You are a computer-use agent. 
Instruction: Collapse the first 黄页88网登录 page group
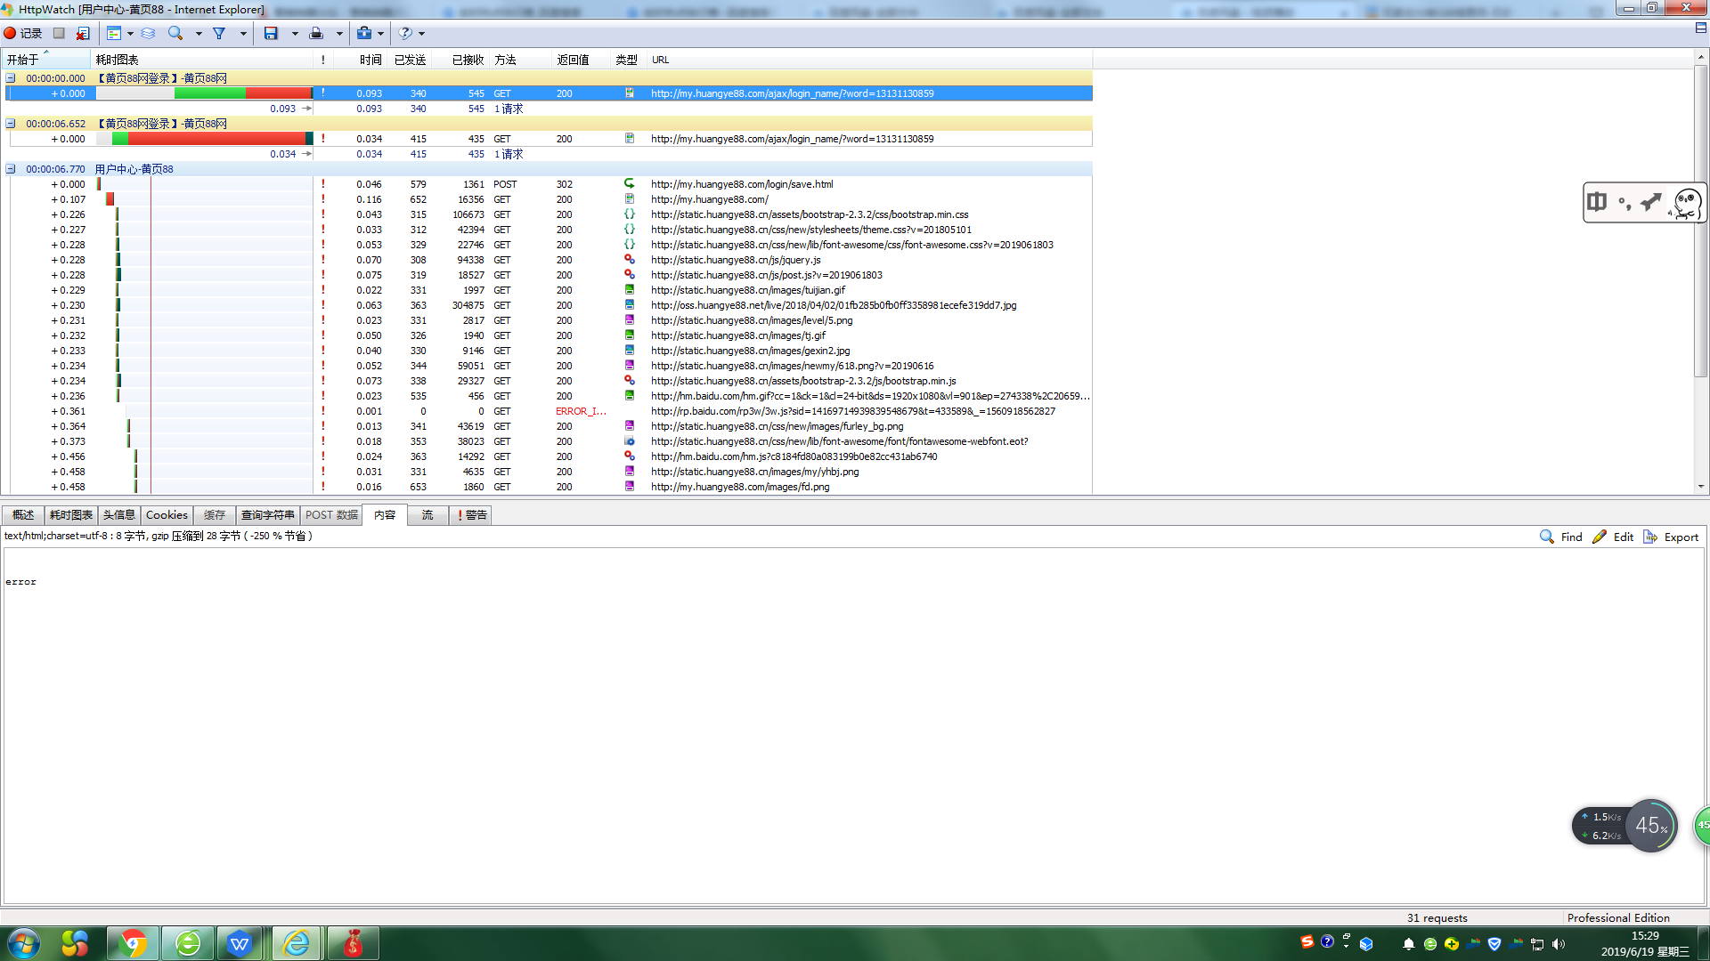pyautogui.click(x=11, y=78)
